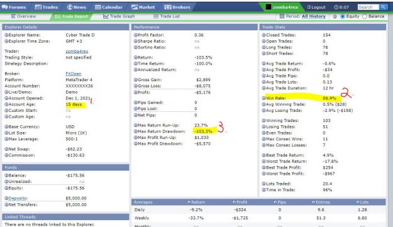Click the 8:07 clock time display
The width and height of the screenshot is (393, 227).
click(341, 8)
